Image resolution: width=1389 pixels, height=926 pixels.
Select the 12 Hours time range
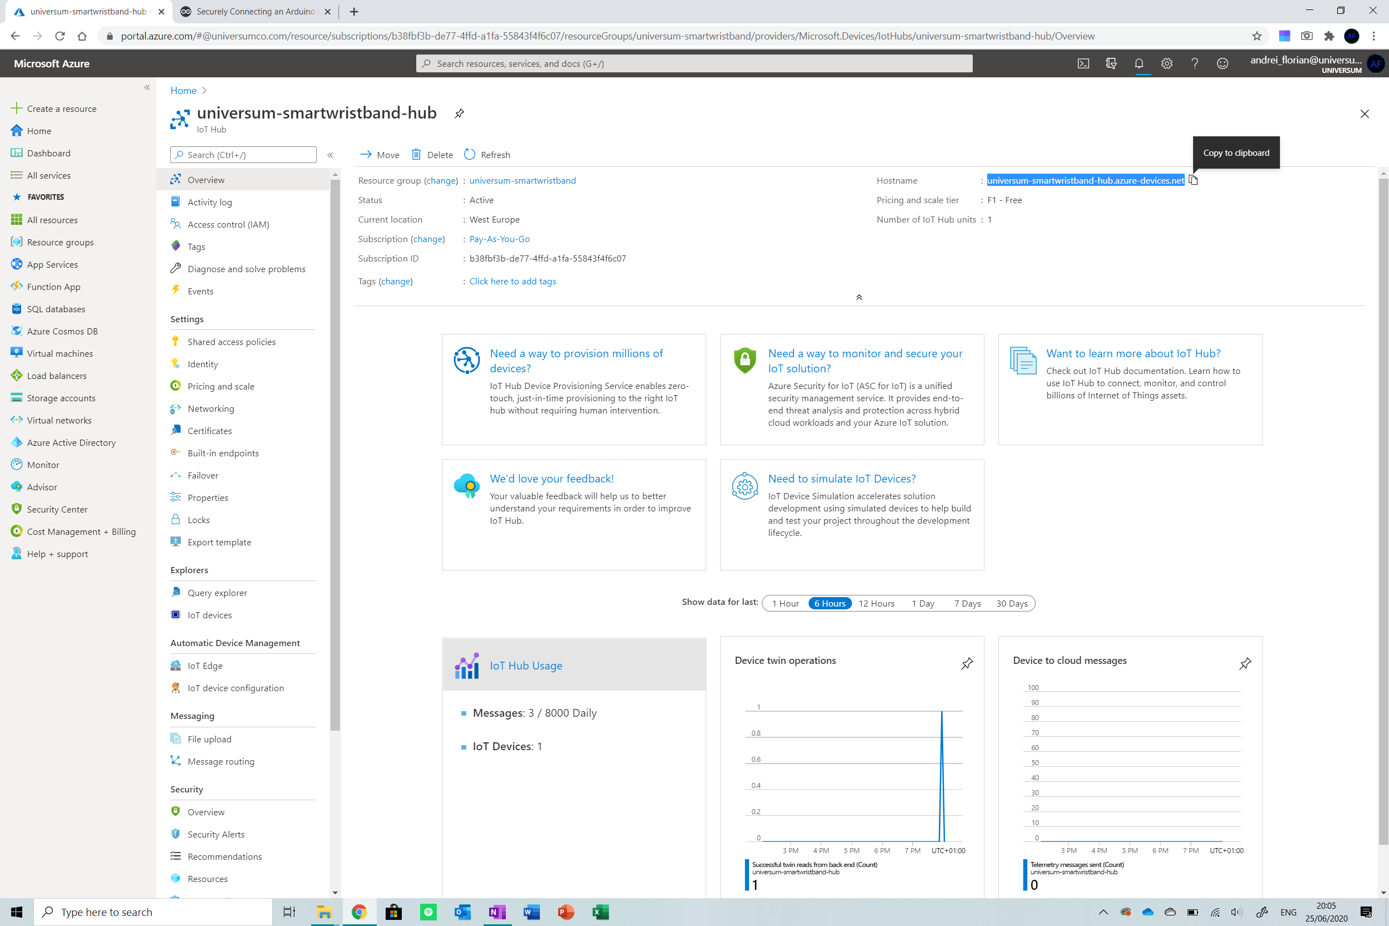click(x=876, y=603)
